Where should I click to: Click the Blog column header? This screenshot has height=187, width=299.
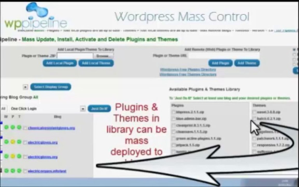coord(58,117)
